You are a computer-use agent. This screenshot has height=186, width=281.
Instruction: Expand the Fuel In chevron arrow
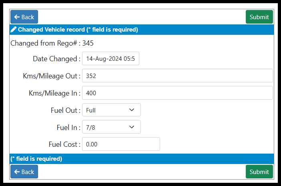coord(132,127)
